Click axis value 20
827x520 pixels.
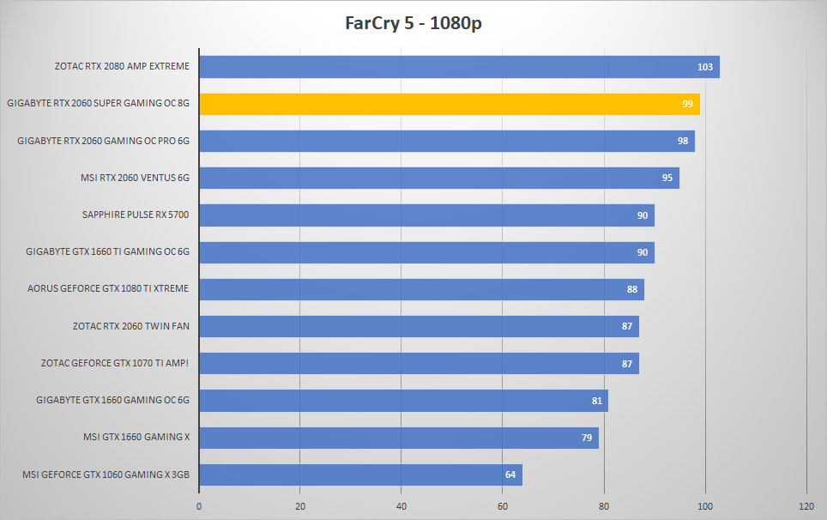pyautogui.click(x=300, y=506)
